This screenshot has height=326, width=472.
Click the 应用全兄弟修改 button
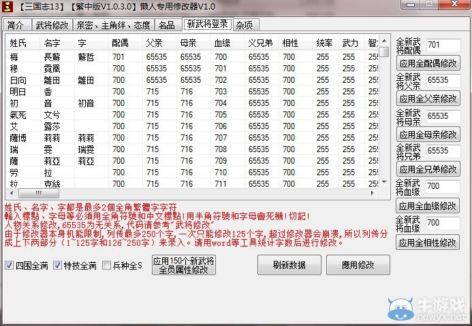pyautogui.click(x=428, y=169)
